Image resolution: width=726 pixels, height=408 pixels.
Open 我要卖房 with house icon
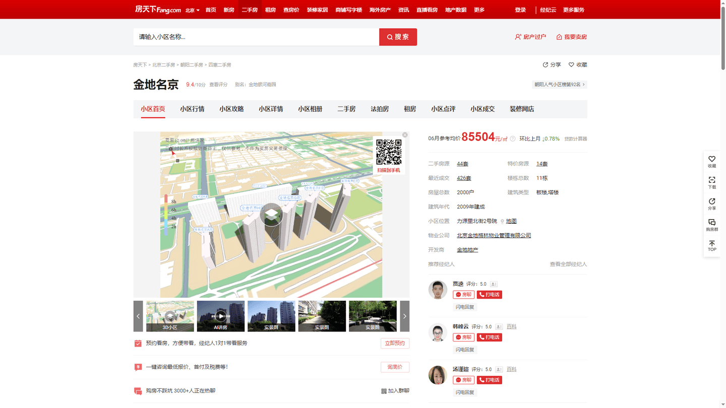571,37
